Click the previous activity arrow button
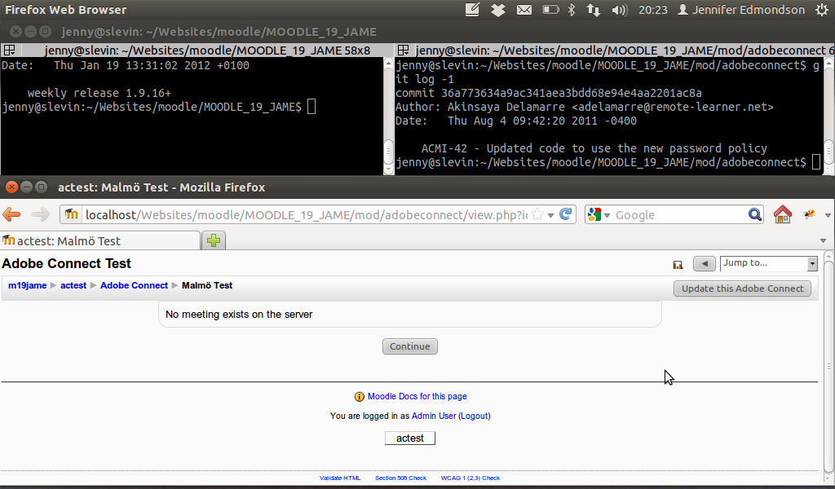This screenshot has height=489, width=835. [x=704, y=263]
